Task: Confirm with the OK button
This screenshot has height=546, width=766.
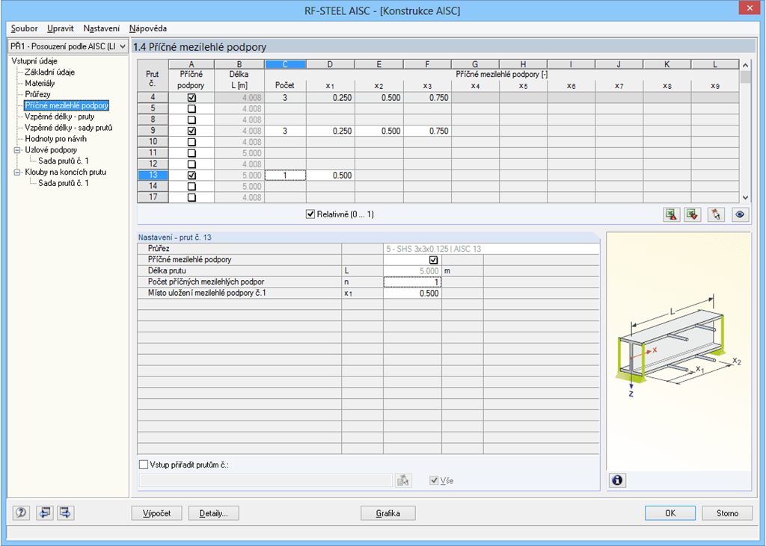Action: 670,513
